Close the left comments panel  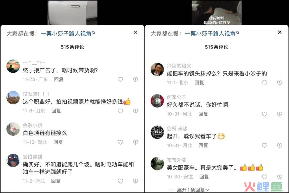pos(135,32)
